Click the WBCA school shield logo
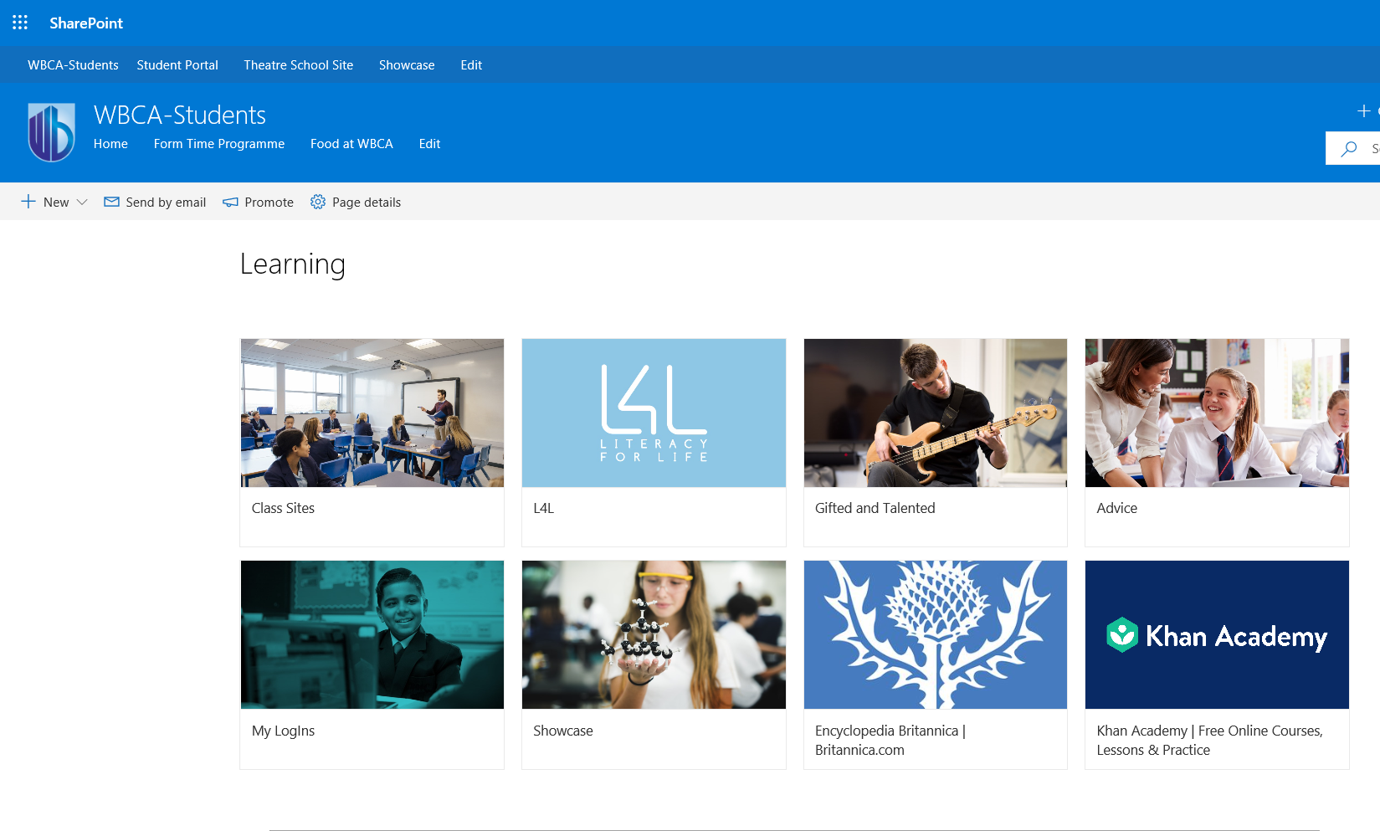This screenshot has height=831, width=1380. click(51, 132)
